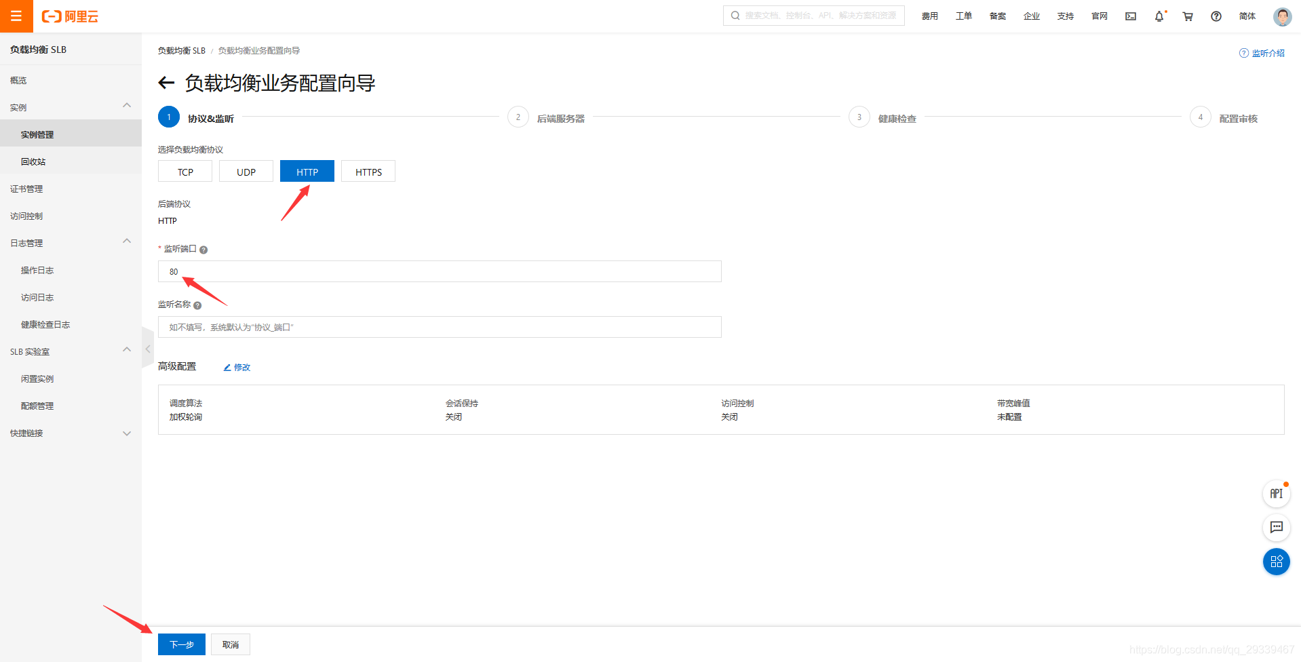Collapse the SLB 实验室 sidebar section
This screenshot has height=662, width=1301.
click(x=127, y=350)
